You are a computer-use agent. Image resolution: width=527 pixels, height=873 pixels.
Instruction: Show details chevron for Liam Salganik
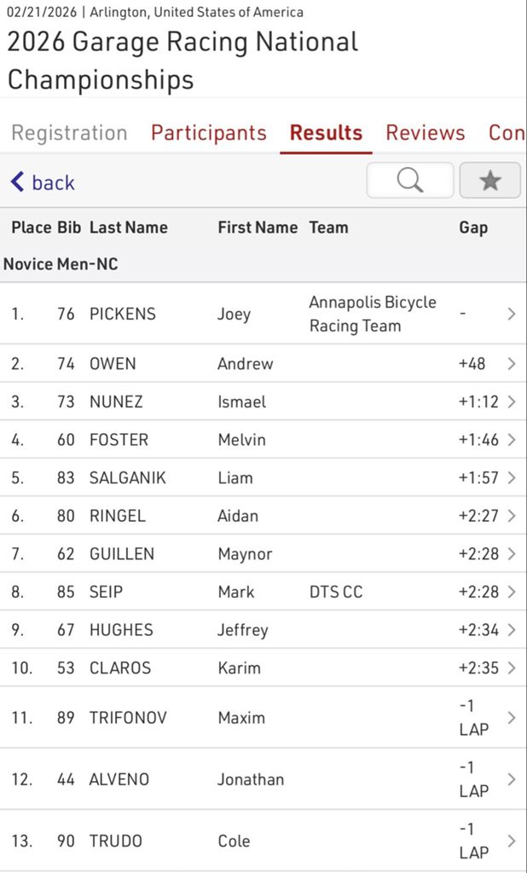511,477
